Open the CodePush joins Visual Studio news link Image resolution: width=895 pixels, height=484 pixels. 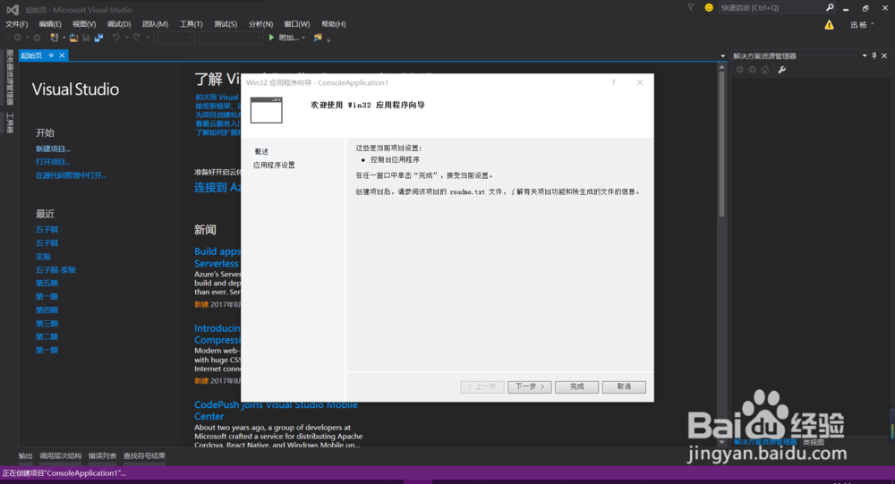(x=276, y=411)
